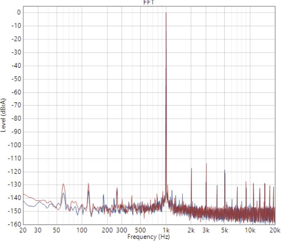285x241 pixels.
Task: Pick the -140 level axis tick label
Action: pyautogui.click(x=15, y=198)
